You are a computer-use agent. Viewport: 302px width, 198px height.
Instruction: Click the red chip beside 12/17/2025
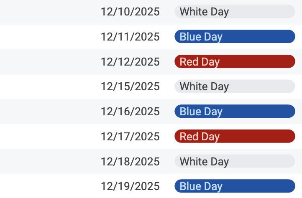235,136
